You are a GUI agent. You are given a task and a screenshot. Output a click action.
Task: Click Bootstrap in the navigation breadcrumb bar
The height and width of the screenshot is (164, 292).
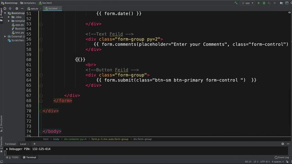[x=9, y=3]
